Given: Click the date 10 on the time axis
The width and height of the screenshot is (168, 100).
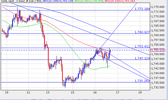Looking at the screenshot, I should coord(7,92).
